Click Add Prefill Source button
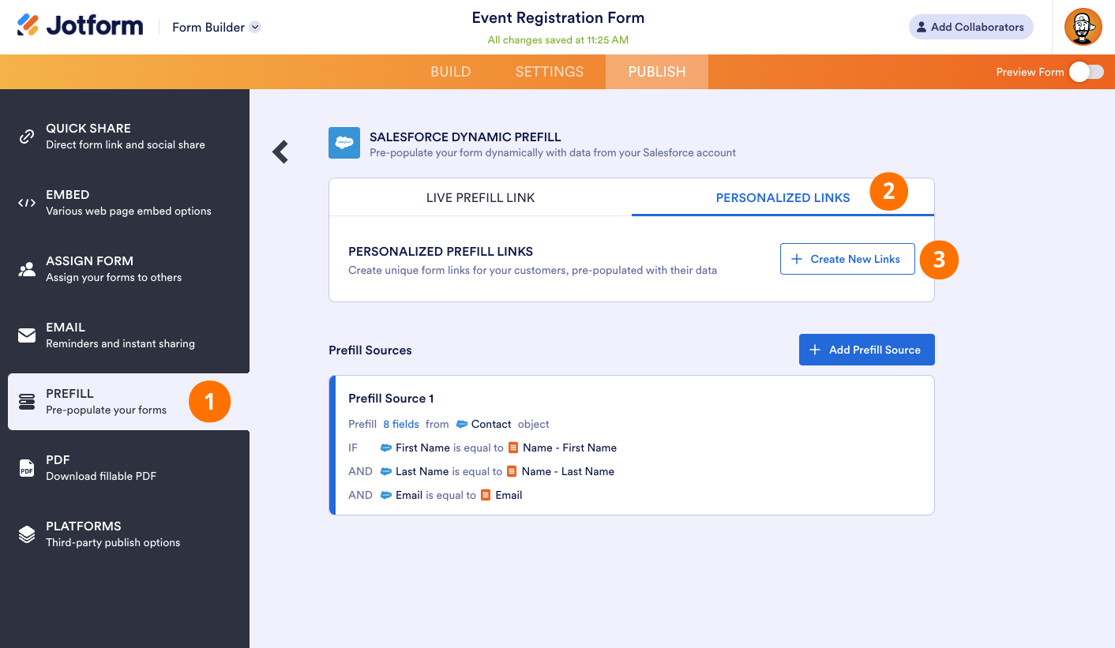 [x=866, y=350]
